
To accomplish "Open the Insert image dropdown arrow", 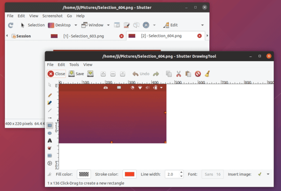I will pyautogui.click(x=268, y=174).
